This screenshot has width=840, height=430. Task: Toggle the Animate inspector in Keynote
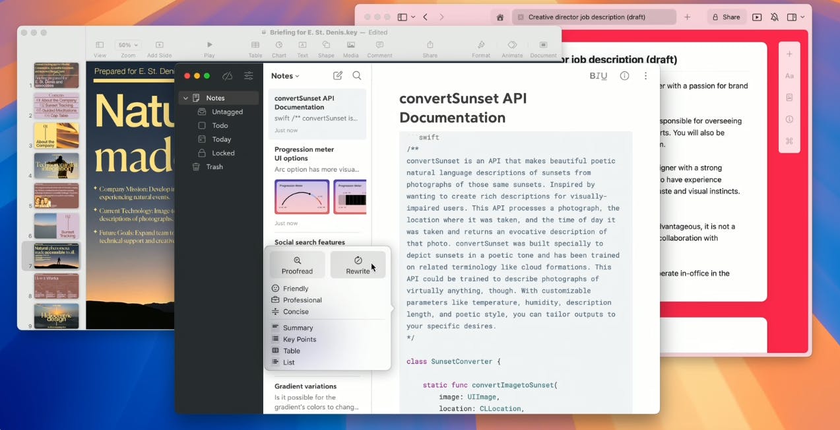(512, 49)
